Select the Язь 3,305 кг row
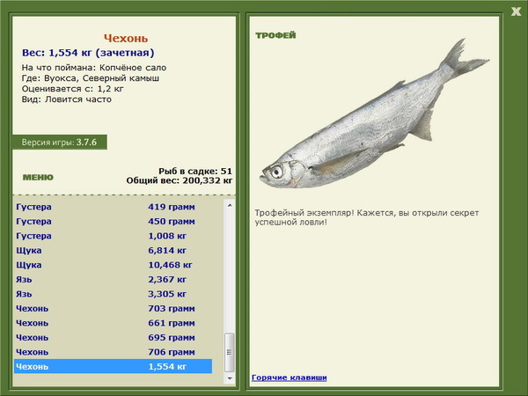Image resolution: width=528 pixels, height=396 pixels. (x=114, y=294)
